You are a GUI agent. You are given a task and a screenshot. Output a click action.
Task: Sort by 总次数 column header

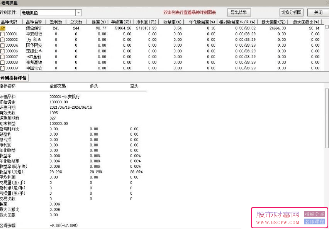click(76, 22)
